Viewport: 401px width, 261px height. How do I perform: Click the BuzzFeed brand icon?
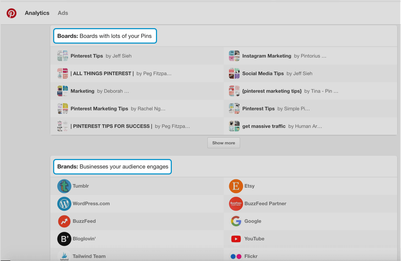pos(64,221)
